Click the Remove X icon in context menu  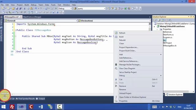[116, 86]
